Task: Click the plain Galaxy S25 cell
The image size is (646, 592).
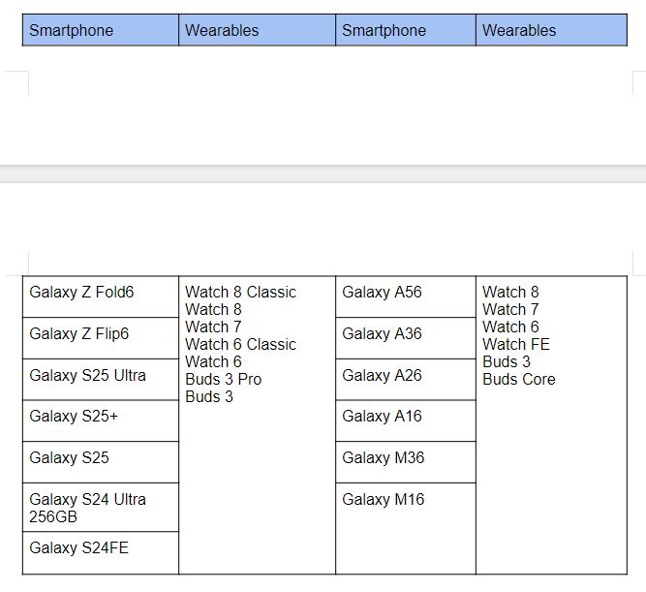Action: (x=101, y=462)
